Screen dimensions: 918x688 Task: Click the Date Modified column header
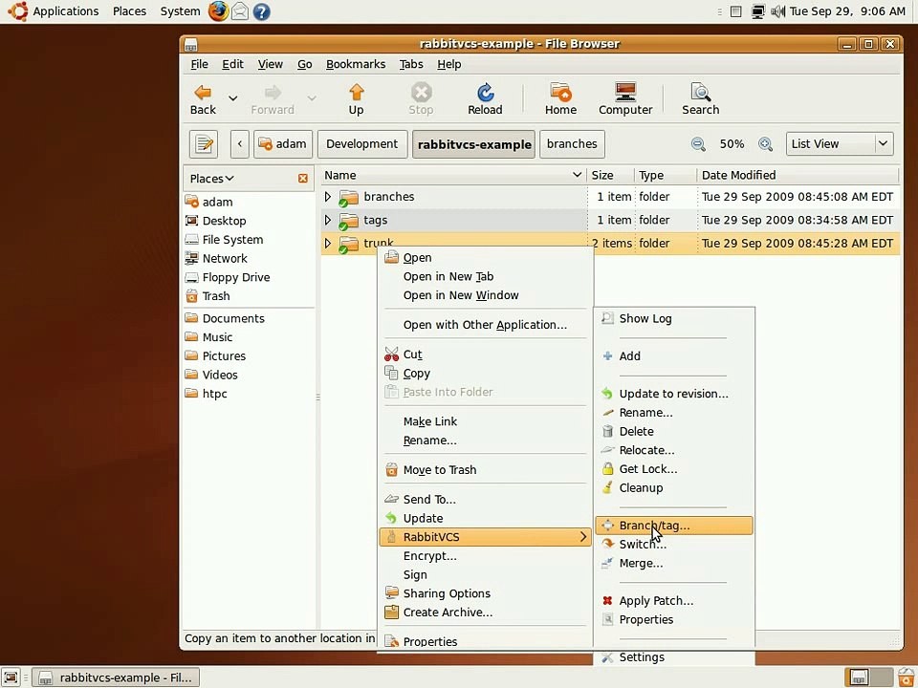[798, 175]
